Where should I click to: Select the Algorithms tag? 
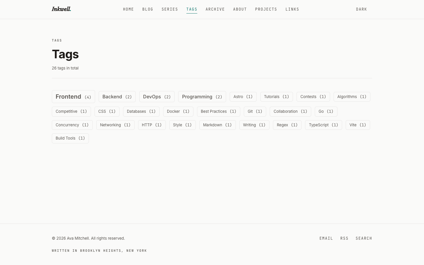[x=352, y=97]
